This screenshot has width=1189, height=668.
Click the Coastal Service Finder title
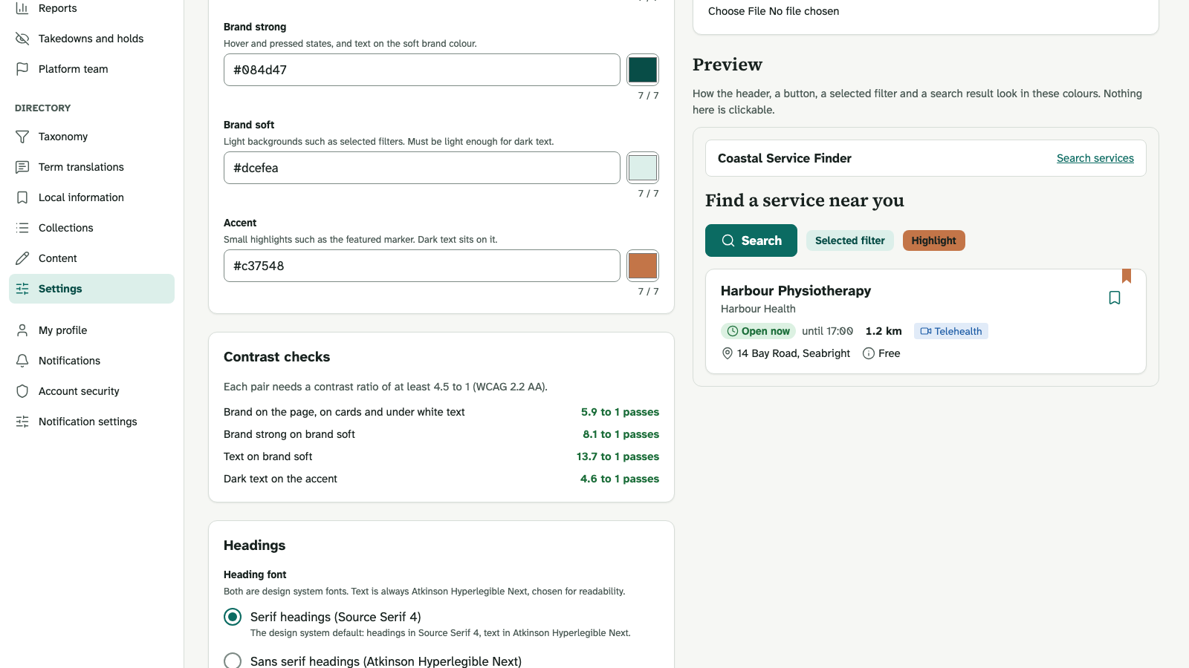785,158
